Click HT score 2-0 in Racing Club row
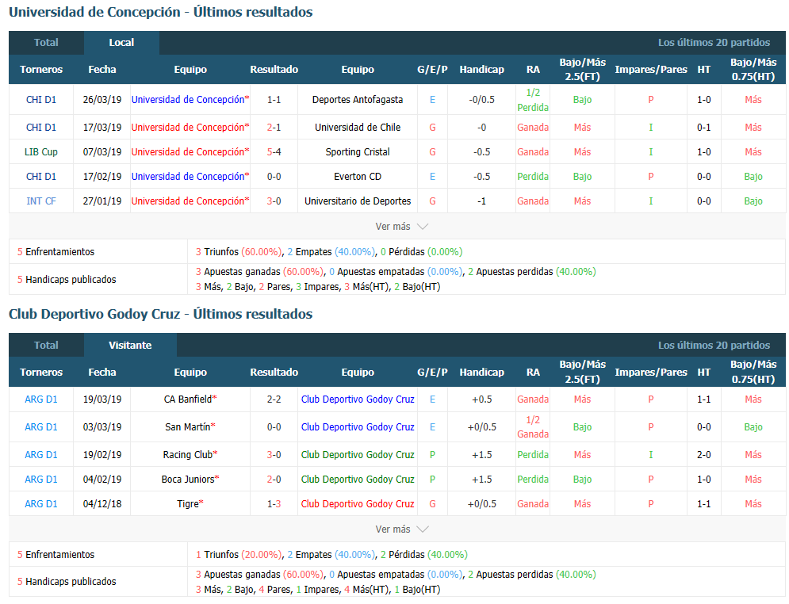This screenshot has height=604, width=789. tap(704, 455)
